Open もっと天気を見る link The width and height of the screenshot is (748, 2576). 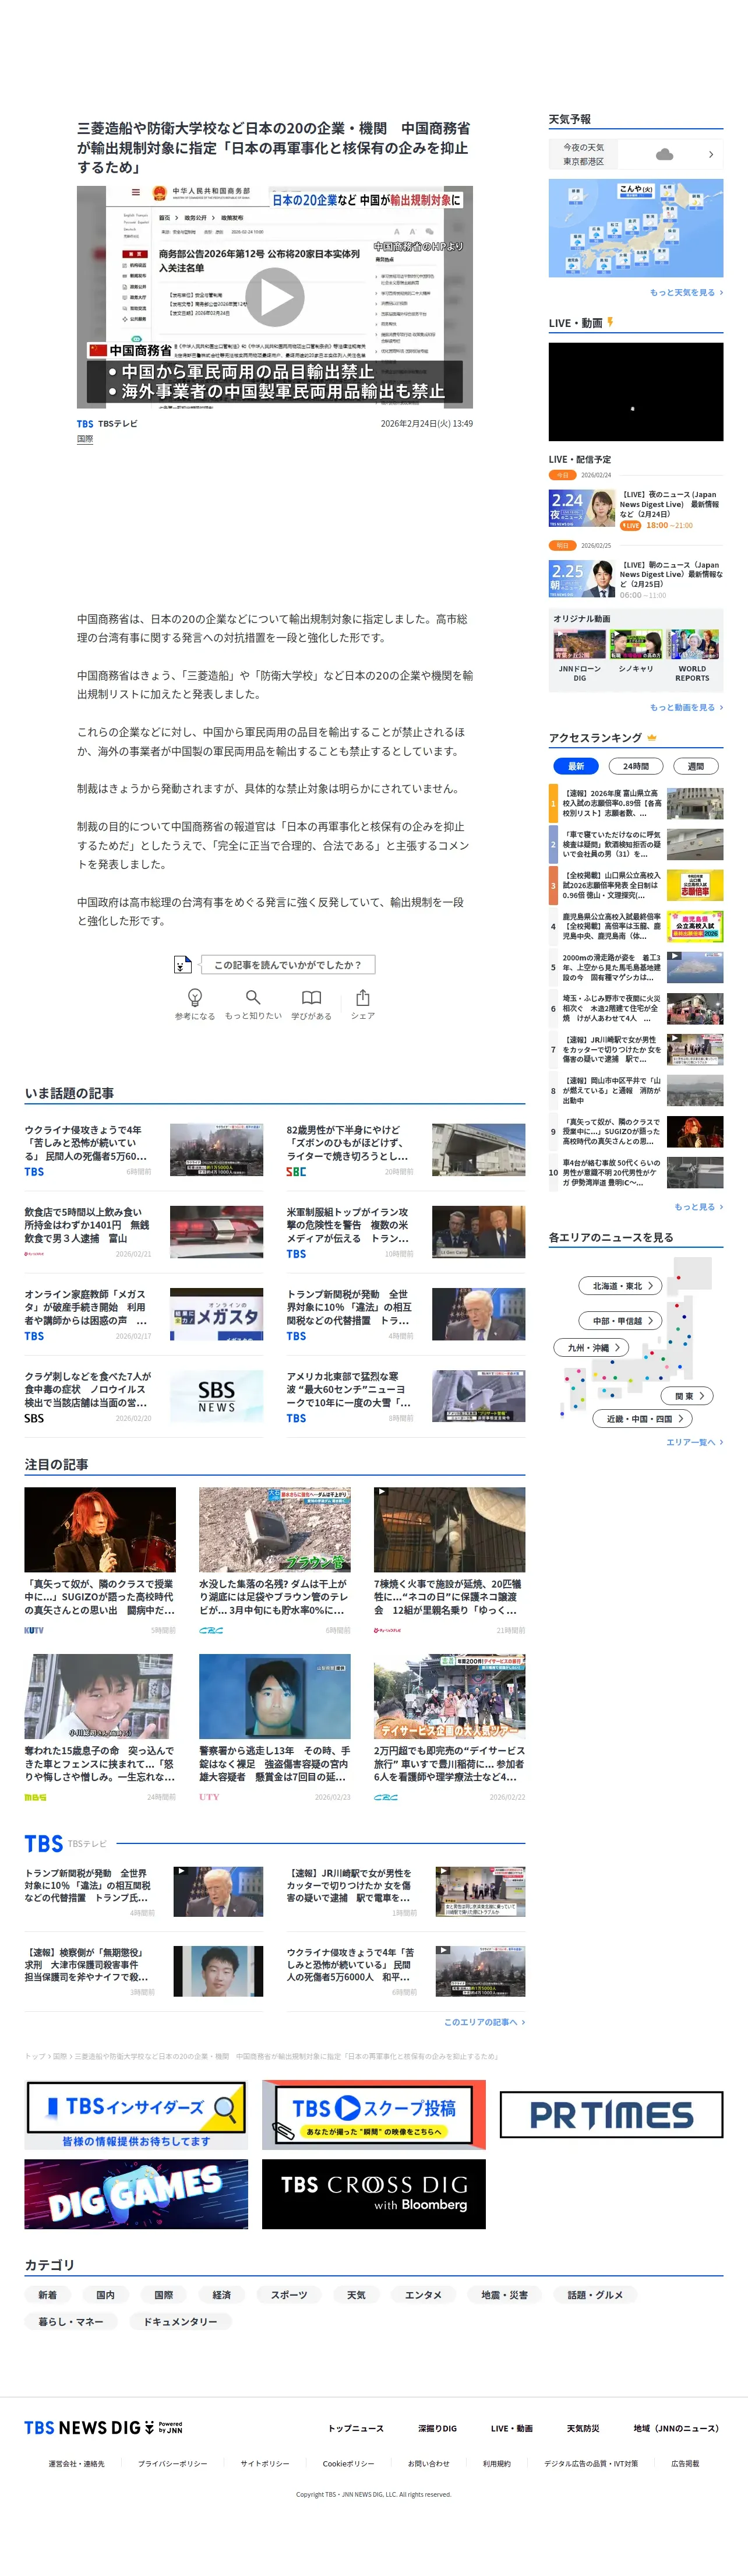coord(686,293)
